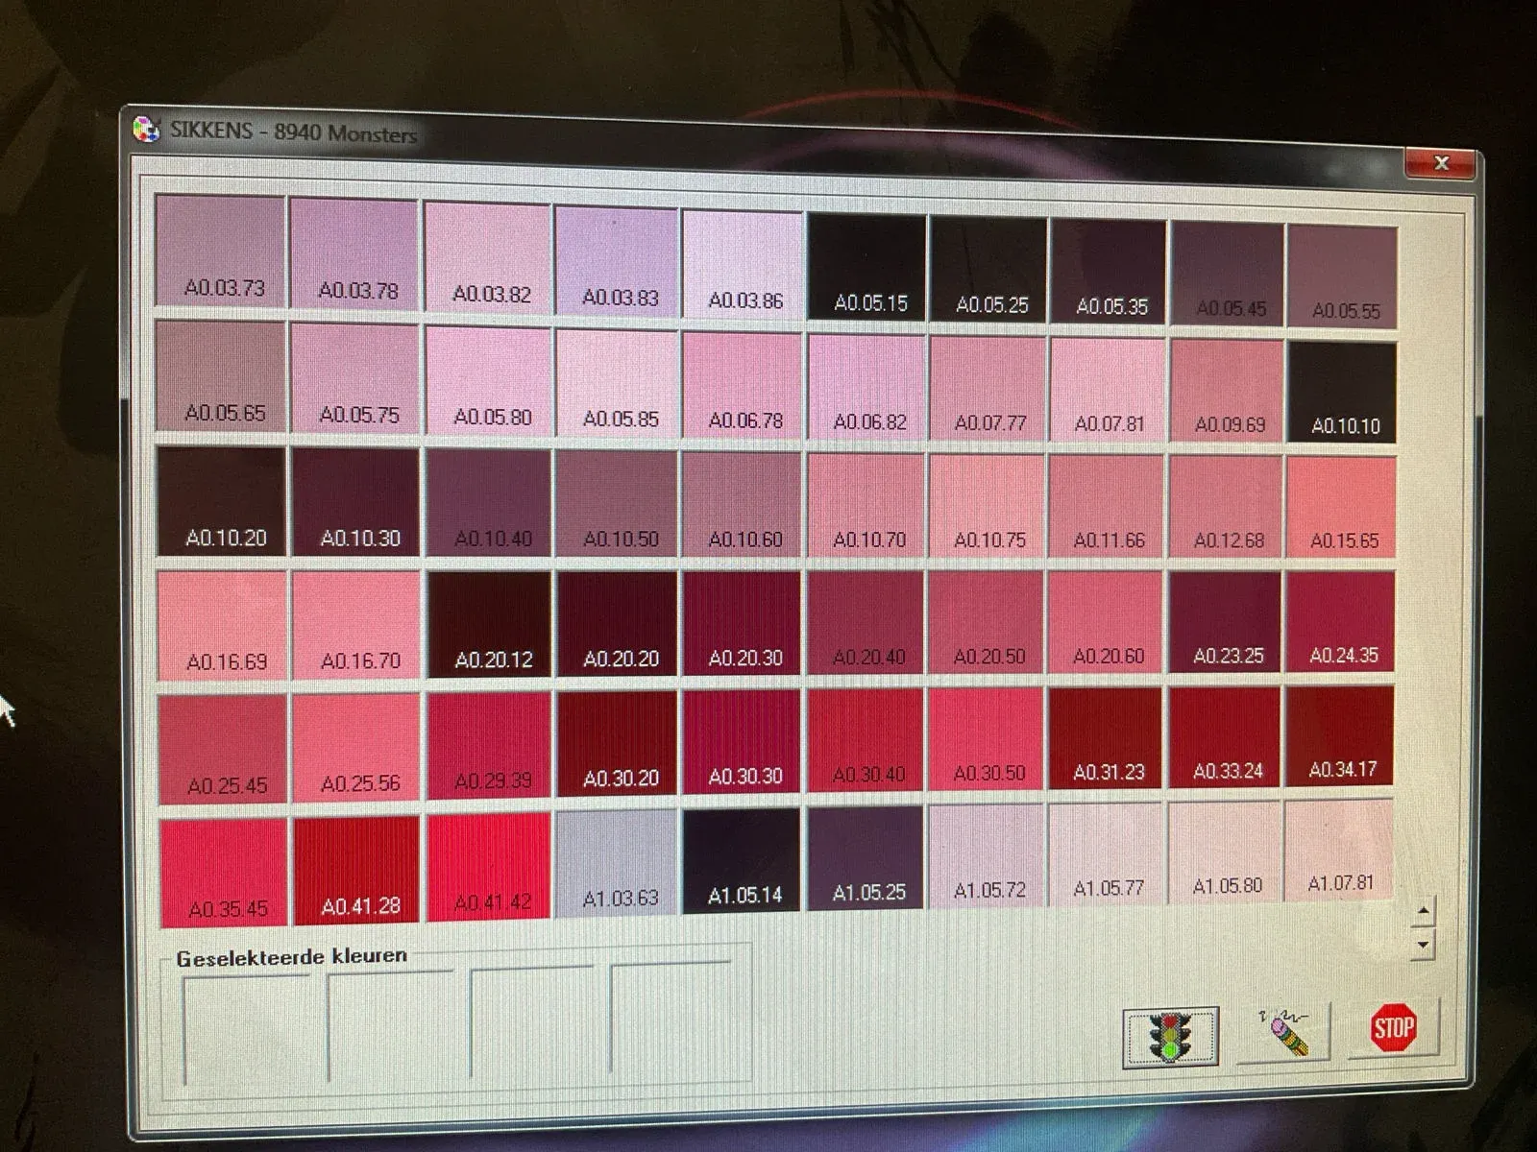1537x1152 pixels.
Task: Pick the A0.05.55 swatch
Action: [1343, 276]
